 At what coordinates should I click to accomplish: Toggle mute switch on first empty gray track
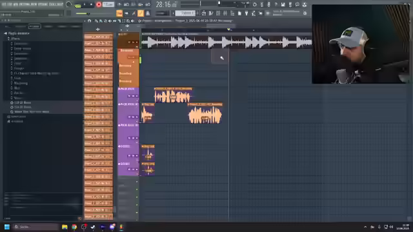(137, 182)
